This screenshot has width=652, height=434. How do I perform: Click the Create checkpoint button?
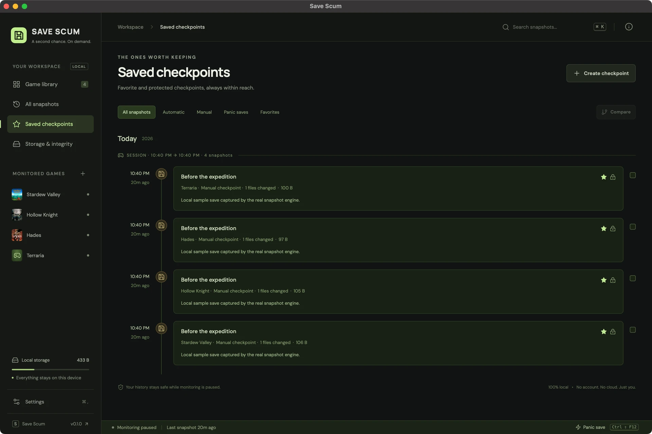[x=601, y=73]
